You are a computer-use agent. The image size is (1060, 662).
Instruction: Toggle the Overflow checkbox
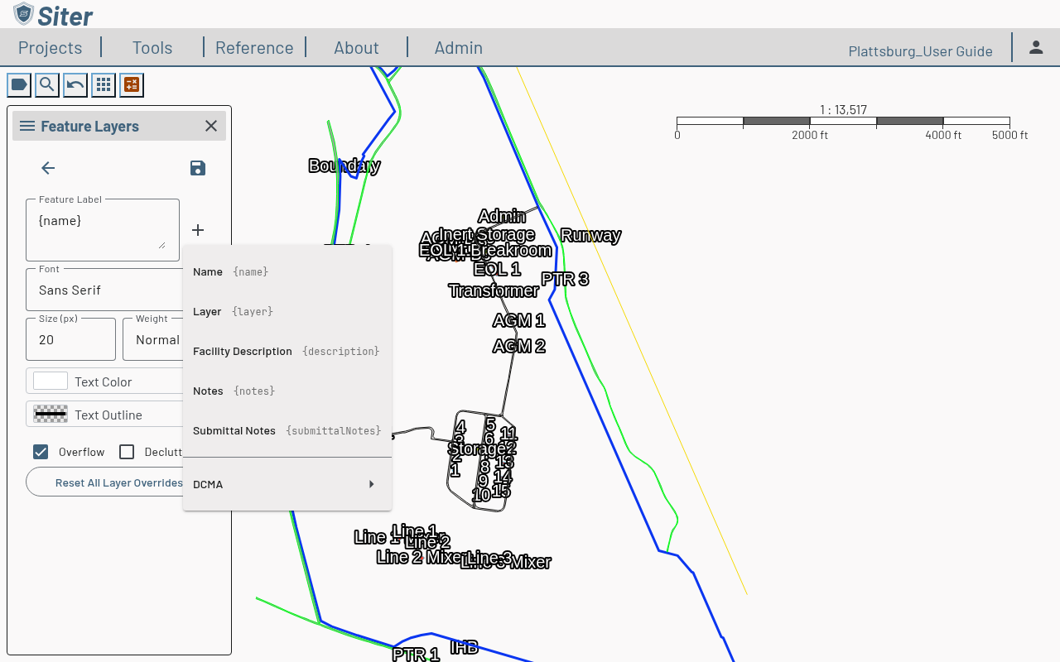[41, 452]
